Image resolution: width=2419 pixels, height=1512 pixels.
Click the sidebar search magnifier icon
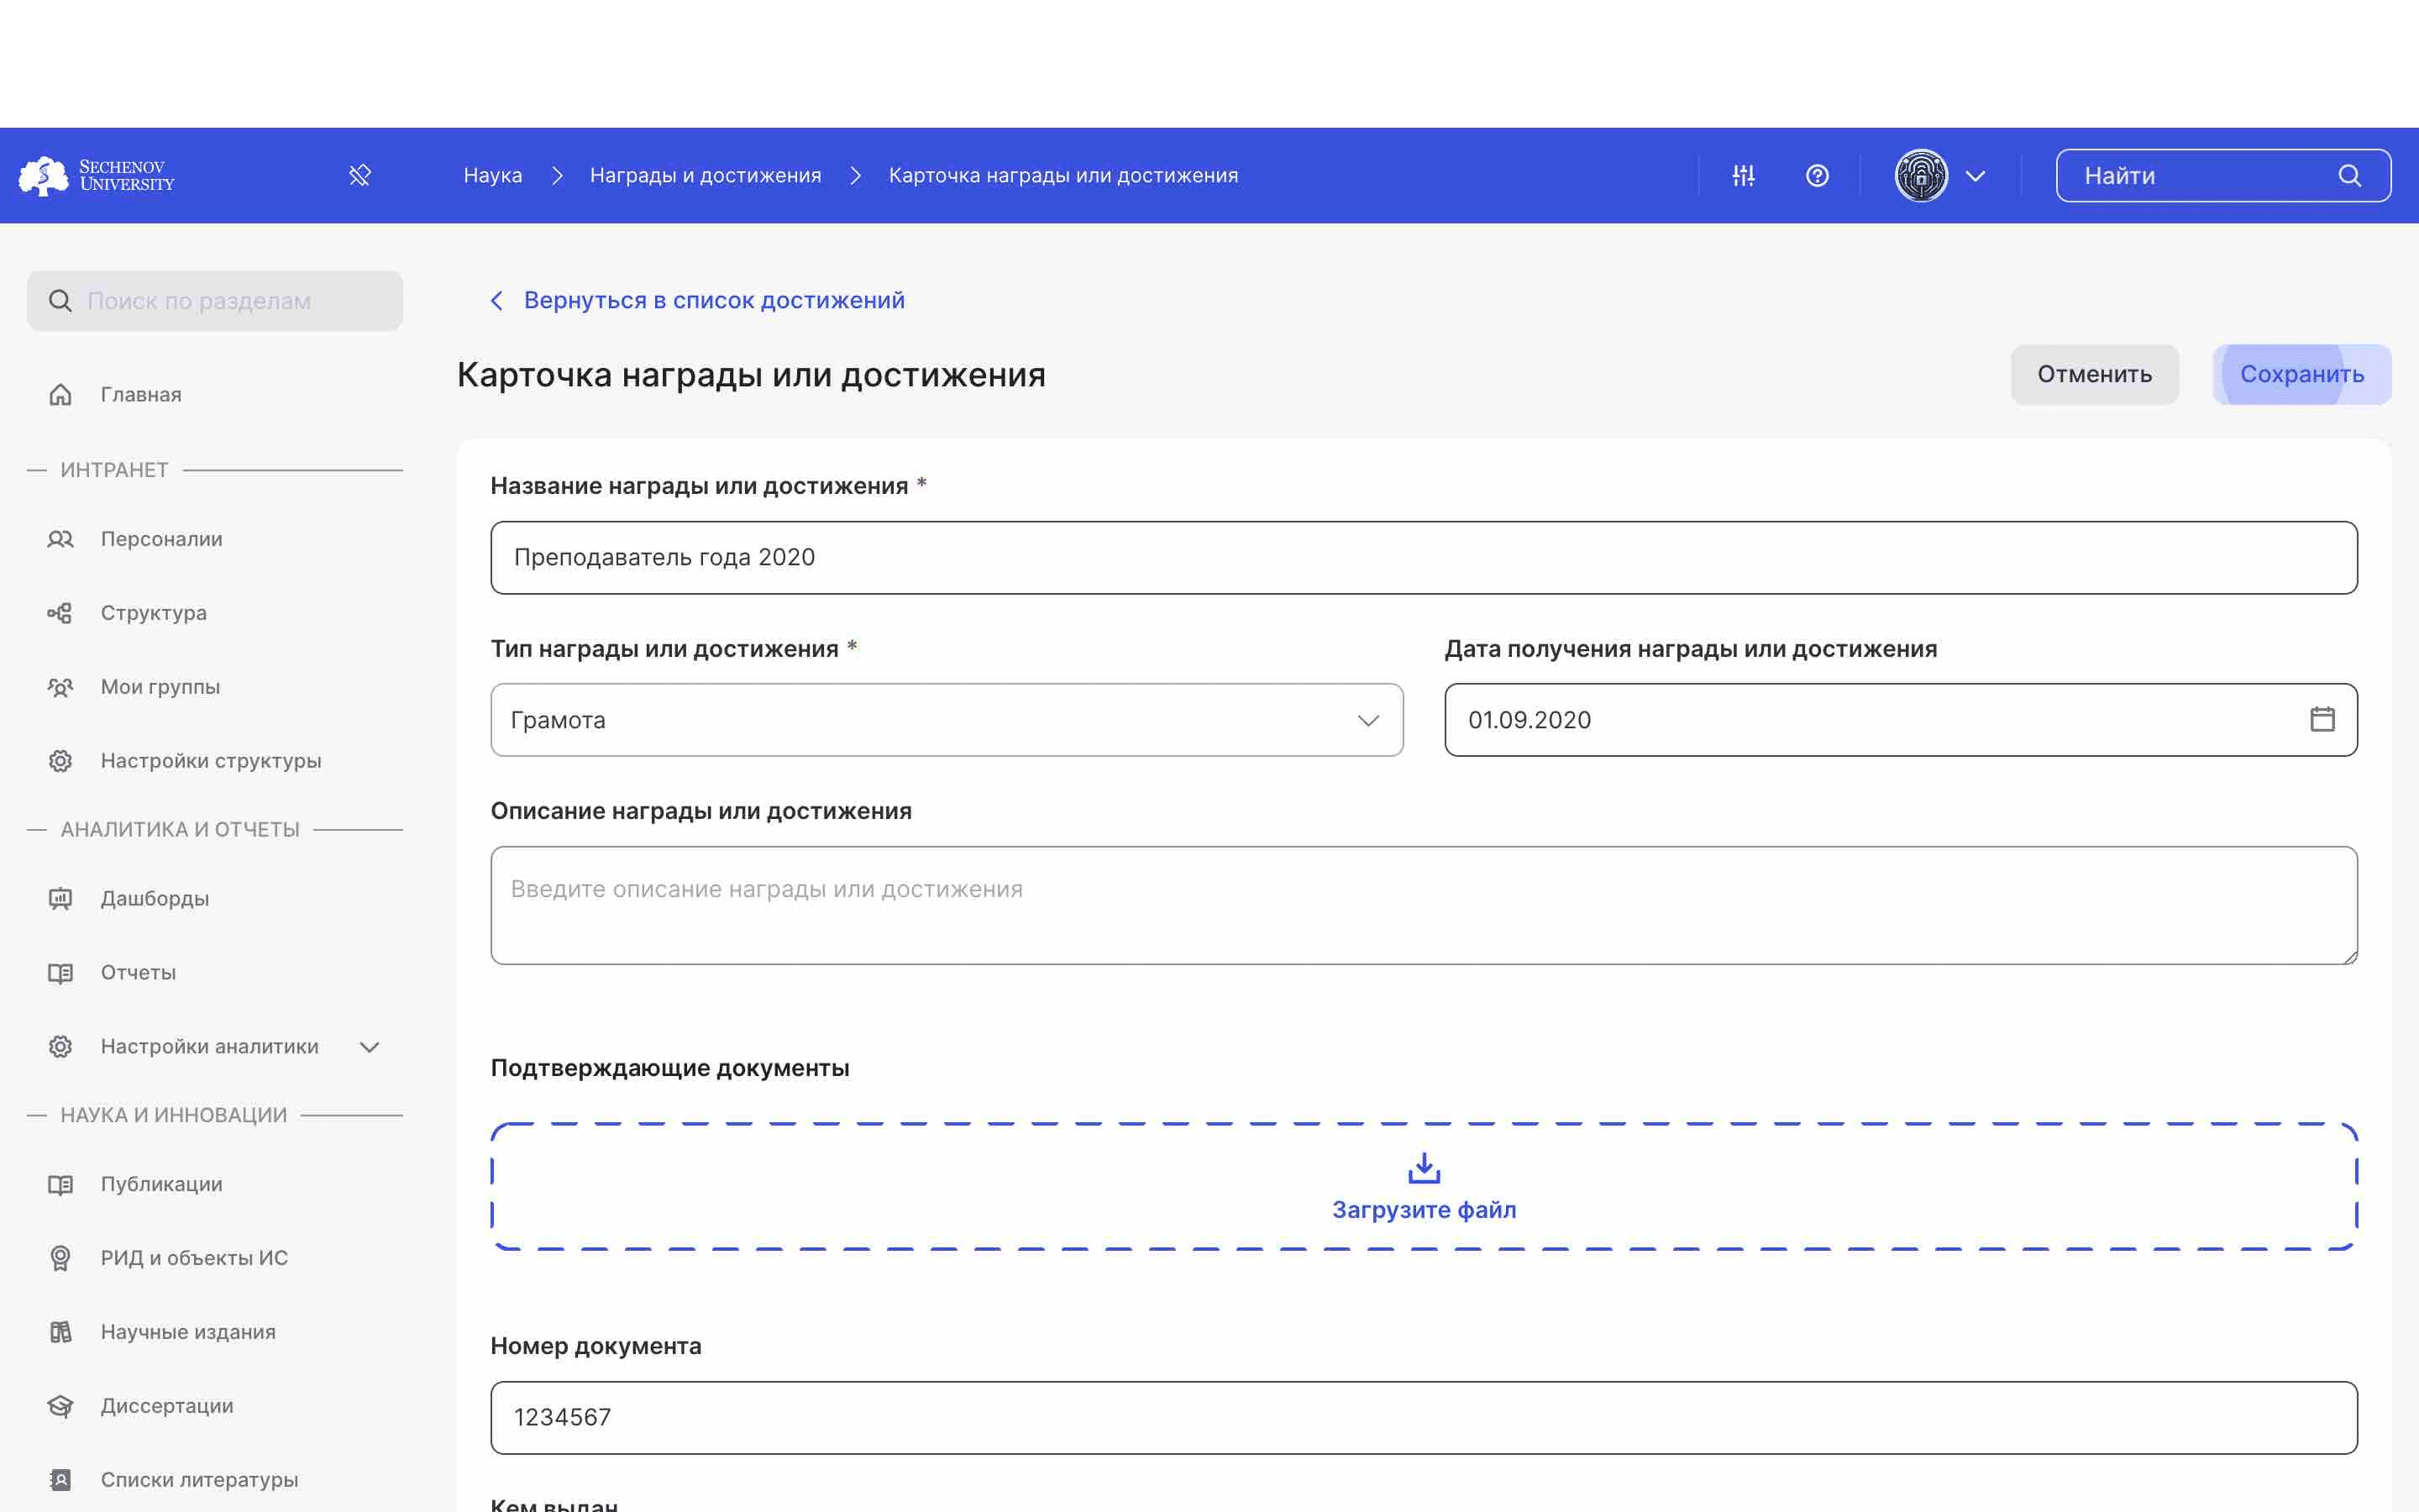(x=60, y=301)
